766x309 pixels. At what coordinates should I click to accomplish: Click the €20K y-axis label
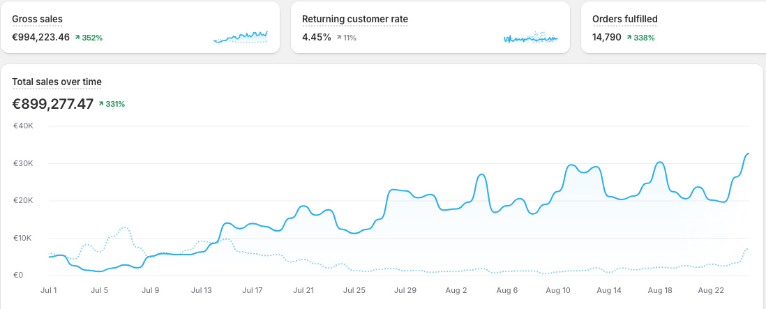tap(23, 201)
